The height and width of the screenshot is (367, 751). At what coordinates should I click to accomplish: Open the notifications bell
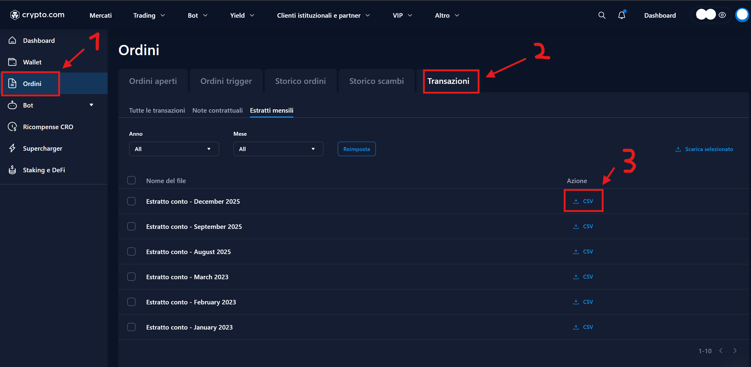pyautogui.click(x=622, y=15)
